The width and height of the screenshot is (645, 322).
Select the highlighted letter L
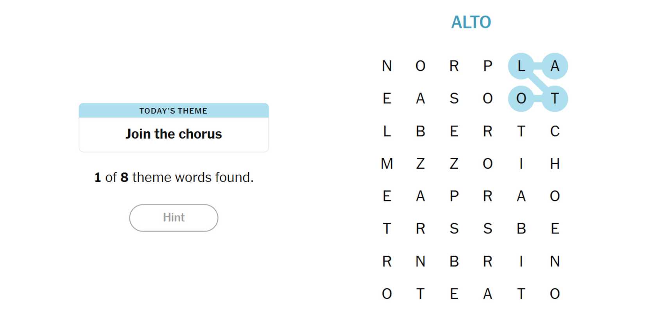tap(521, 66)
